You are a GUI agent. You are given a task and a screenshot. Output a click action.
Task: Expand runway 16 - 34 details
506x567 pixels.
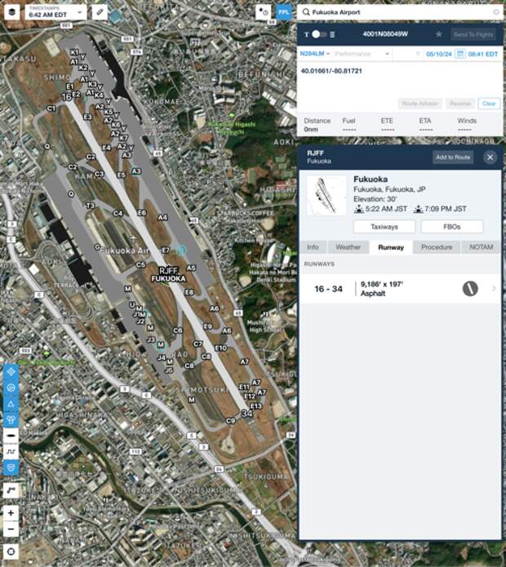[400, 289]
